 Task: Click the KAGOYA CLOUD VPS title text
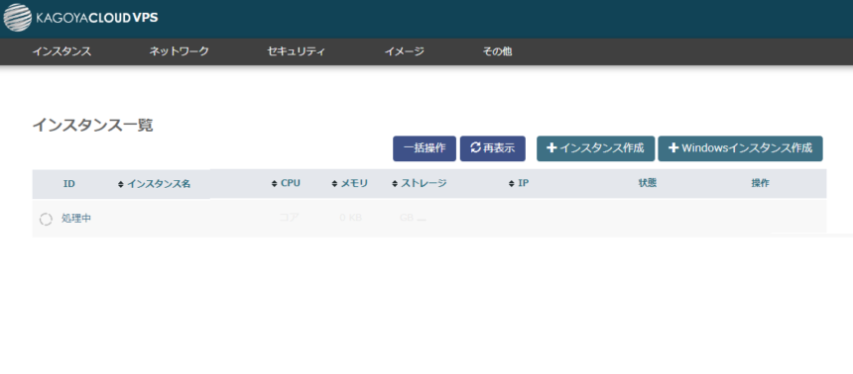point(97,18)
